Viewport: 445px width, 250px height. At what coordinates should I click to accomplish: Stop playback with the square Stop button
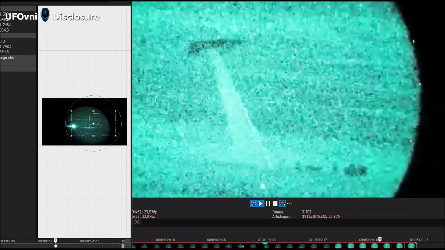tap(275, 204)
